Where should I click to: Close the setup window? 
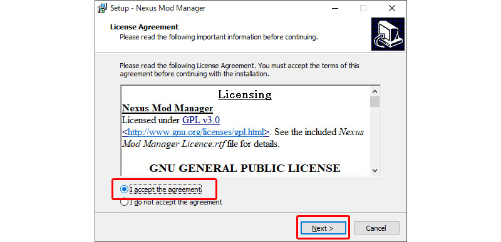pyautogui.click(x=392, y=8)
